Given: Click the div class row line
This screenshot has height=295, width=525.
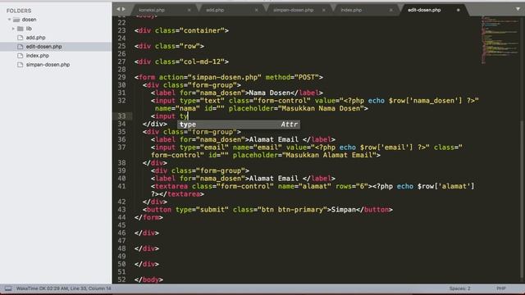Looking at the screenshot, I should (169, 46).
